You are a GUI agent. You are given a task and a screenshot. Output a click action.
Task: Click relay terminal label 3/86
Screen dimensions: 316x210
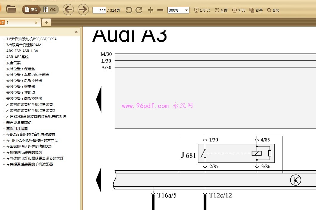tap(266, 166)
